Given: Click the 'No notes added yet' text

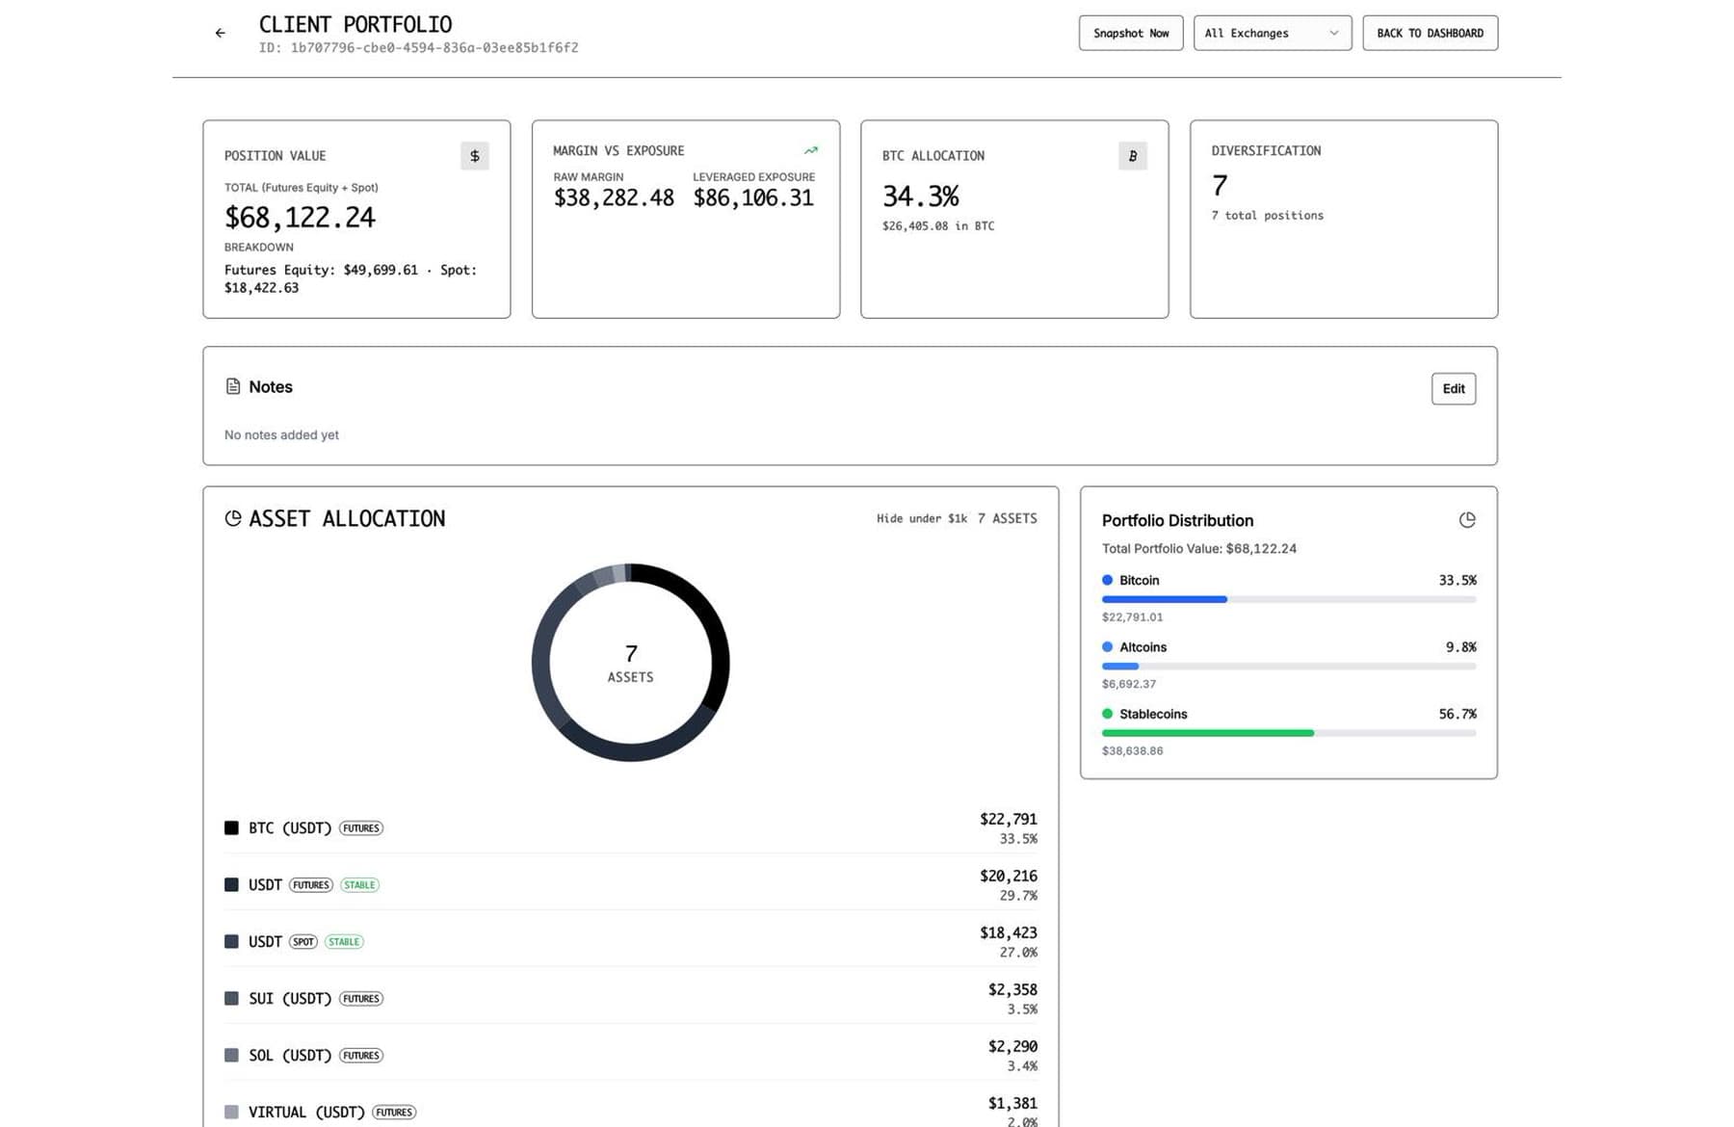Looking at the screenshot, I should click(x=281, y=435).
